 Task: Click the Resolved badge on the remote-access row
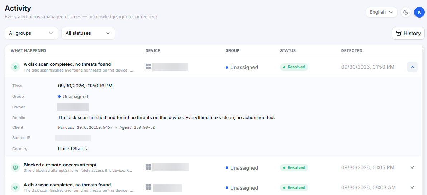point(294,167)
